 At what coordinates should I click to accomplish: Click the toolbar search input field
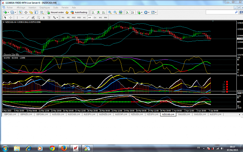pyautogui.click(x=220, y=12)
